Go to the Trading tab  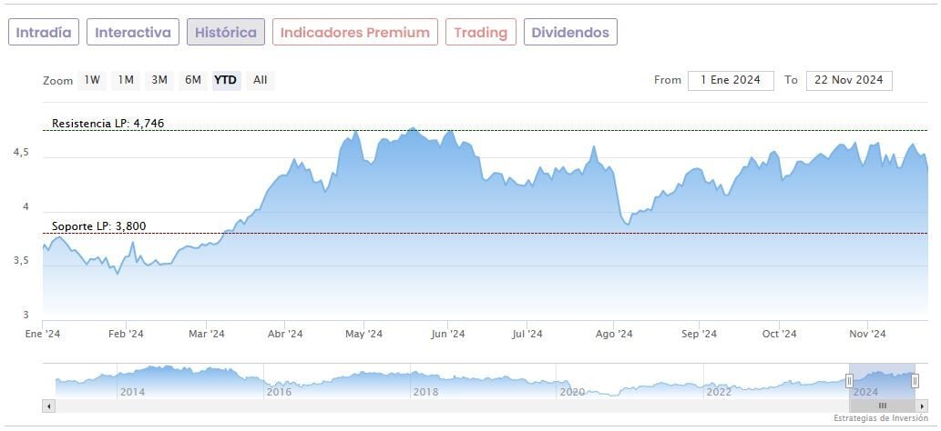coord(480,33)
